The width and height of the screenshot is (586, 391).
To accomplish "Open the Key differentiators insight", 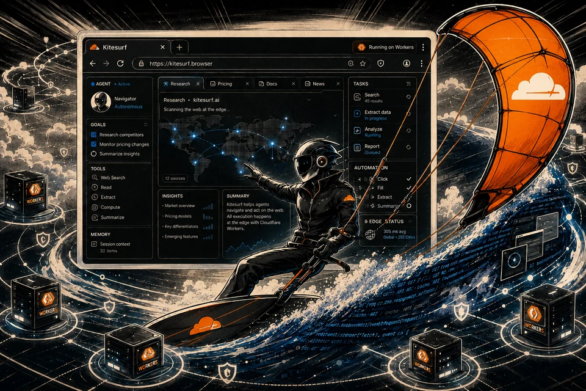I will click(181, 227).
